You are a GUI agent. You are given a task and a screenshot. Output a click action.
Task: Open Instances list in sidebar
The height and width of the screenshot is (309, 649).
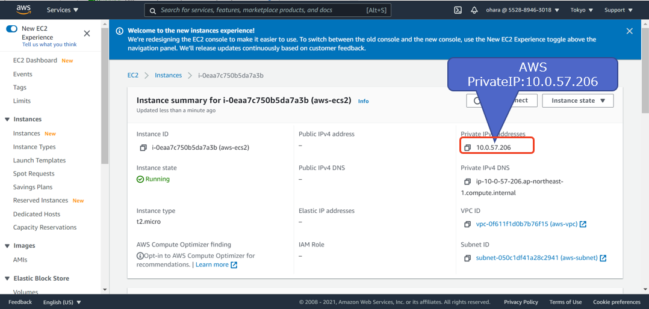tap(26, 133)
